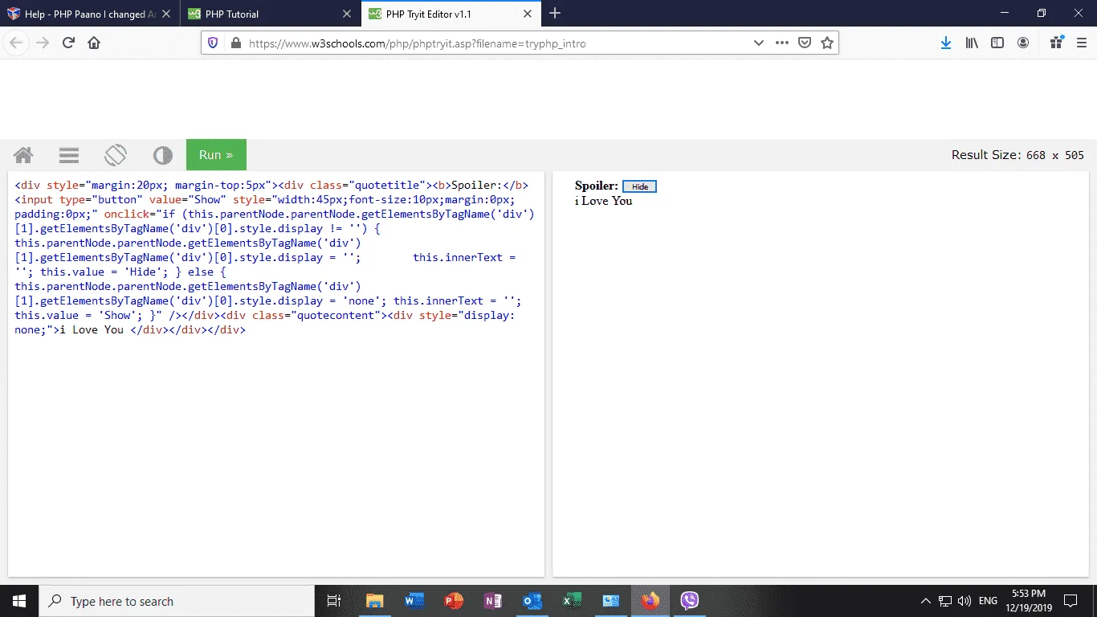Close the PHP Tryit Editor tab
This screenshot has width=1097, height=617.
point(528,14)
